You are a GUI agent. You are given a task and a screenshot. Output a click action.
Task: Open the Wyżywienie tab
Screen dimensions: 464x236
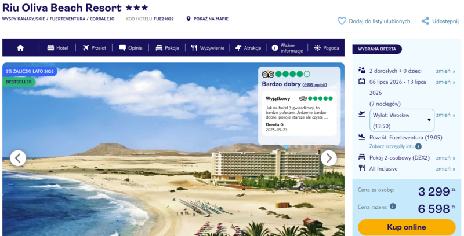pos(208,48)
